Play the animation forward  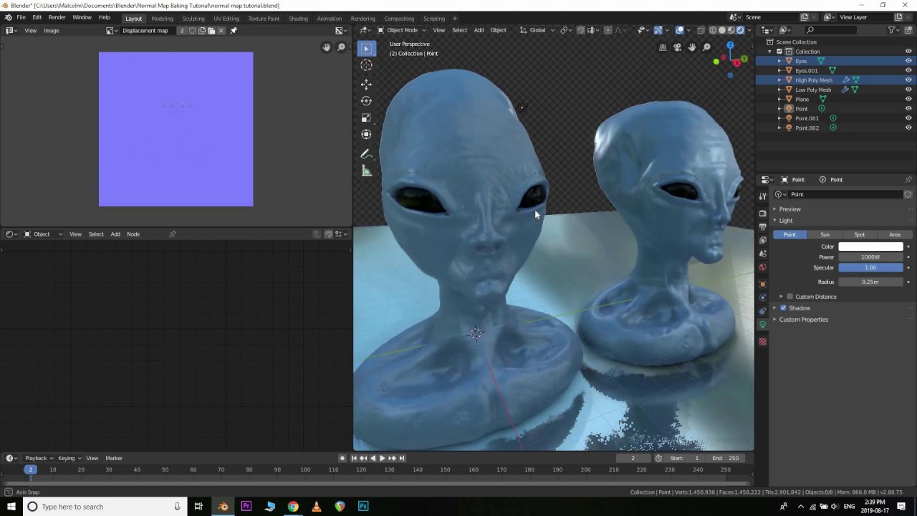[x=382, y=458]
